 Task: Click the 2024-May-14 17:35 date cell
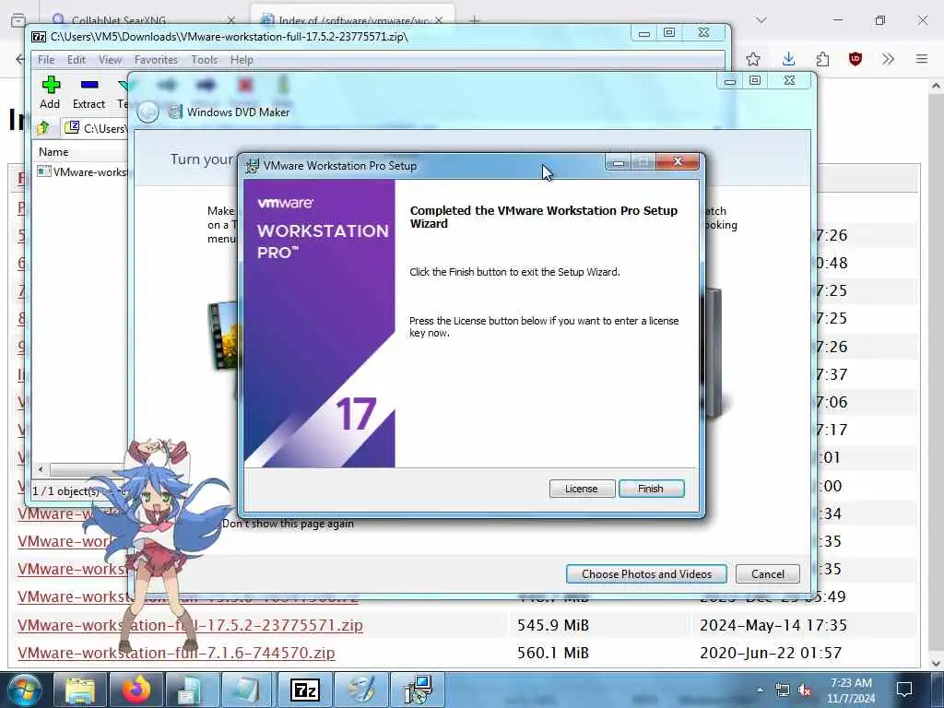[x=773, y=625]
